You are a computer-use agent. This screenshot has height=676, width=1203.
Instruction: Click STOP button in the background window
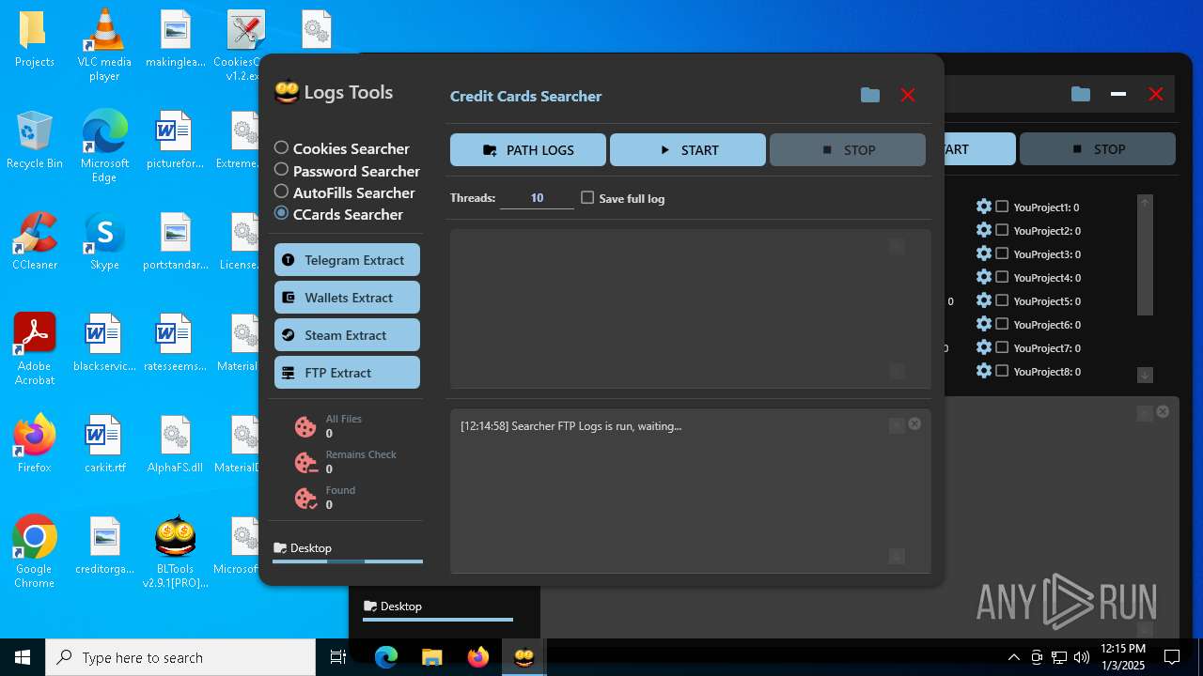coord(1098,148)
